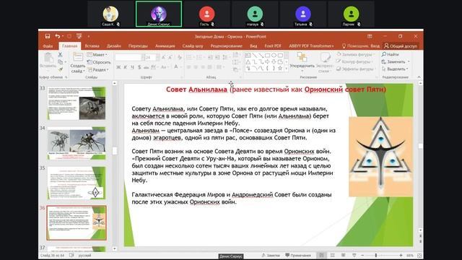462x260 pixels.
Task: Switch to the Рецензирование tab
Action: tap(226, 46)
